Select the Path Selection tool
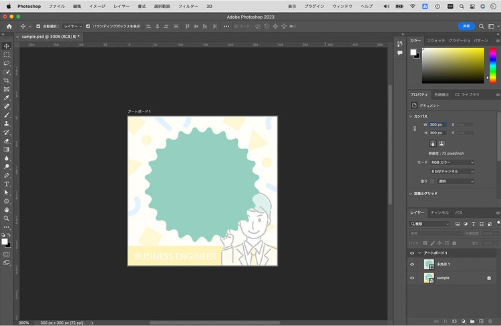Image resolution: width=501 pixels, height=326 pixels. click(7, 192)
